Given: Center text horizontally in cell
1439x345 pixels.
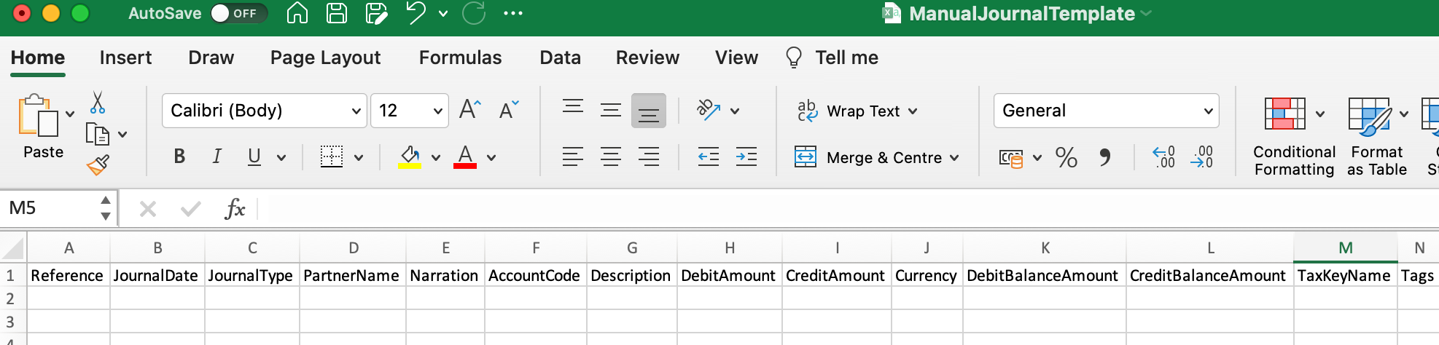Looking at the screenshot, I should pos(610,156).
